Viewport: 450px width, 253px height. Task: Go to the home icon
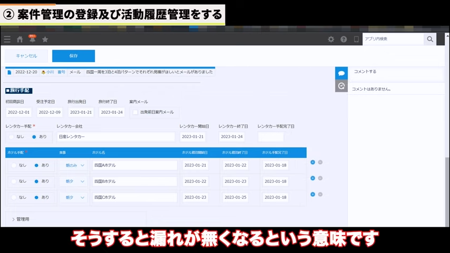(20, 40)
